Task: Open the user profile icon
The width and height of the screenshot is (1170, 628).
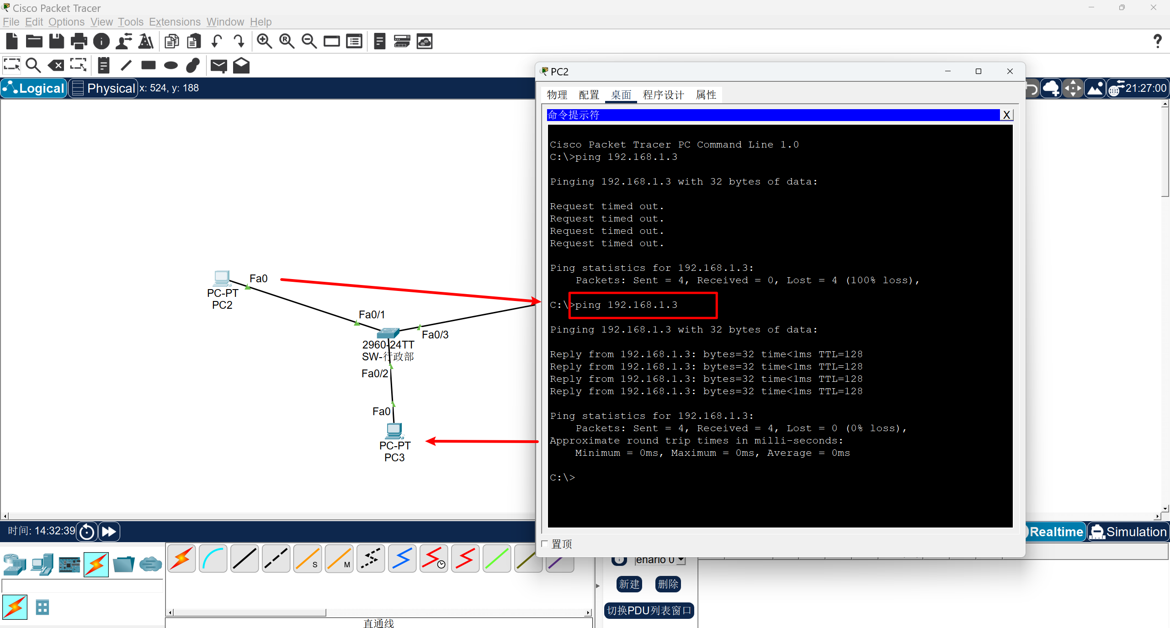Action: pyautogui.click(x=124, y=42)
